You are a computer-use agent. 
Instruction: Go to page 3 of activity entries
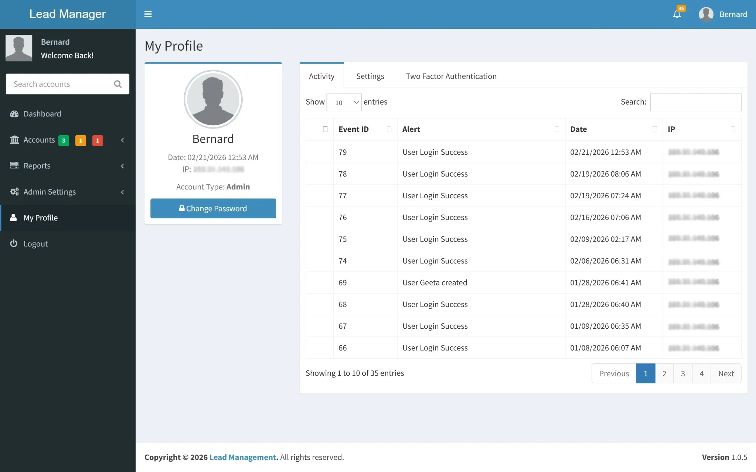click(x=682, y=373)
